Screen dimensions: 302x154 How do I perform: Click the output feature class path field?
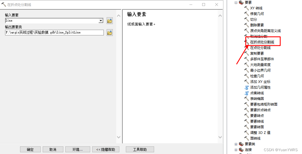tap(54, 32)
